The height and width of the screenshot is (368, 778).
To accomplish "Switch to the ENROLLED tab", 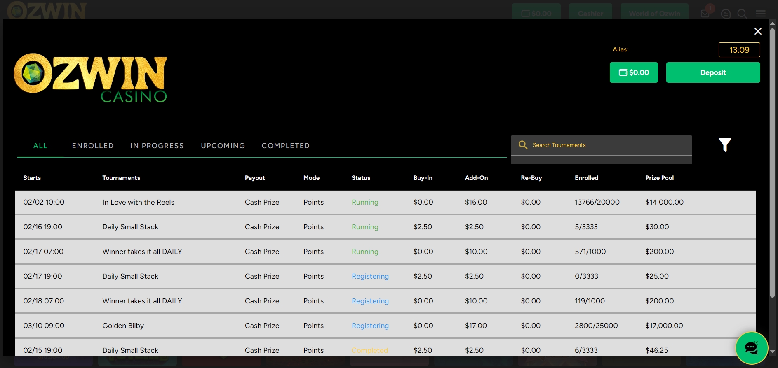I will pos(93,146).
